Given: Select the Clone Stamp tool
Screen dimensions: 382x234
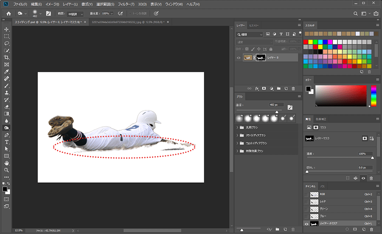Looking at the screenshot, I should 6,93.
